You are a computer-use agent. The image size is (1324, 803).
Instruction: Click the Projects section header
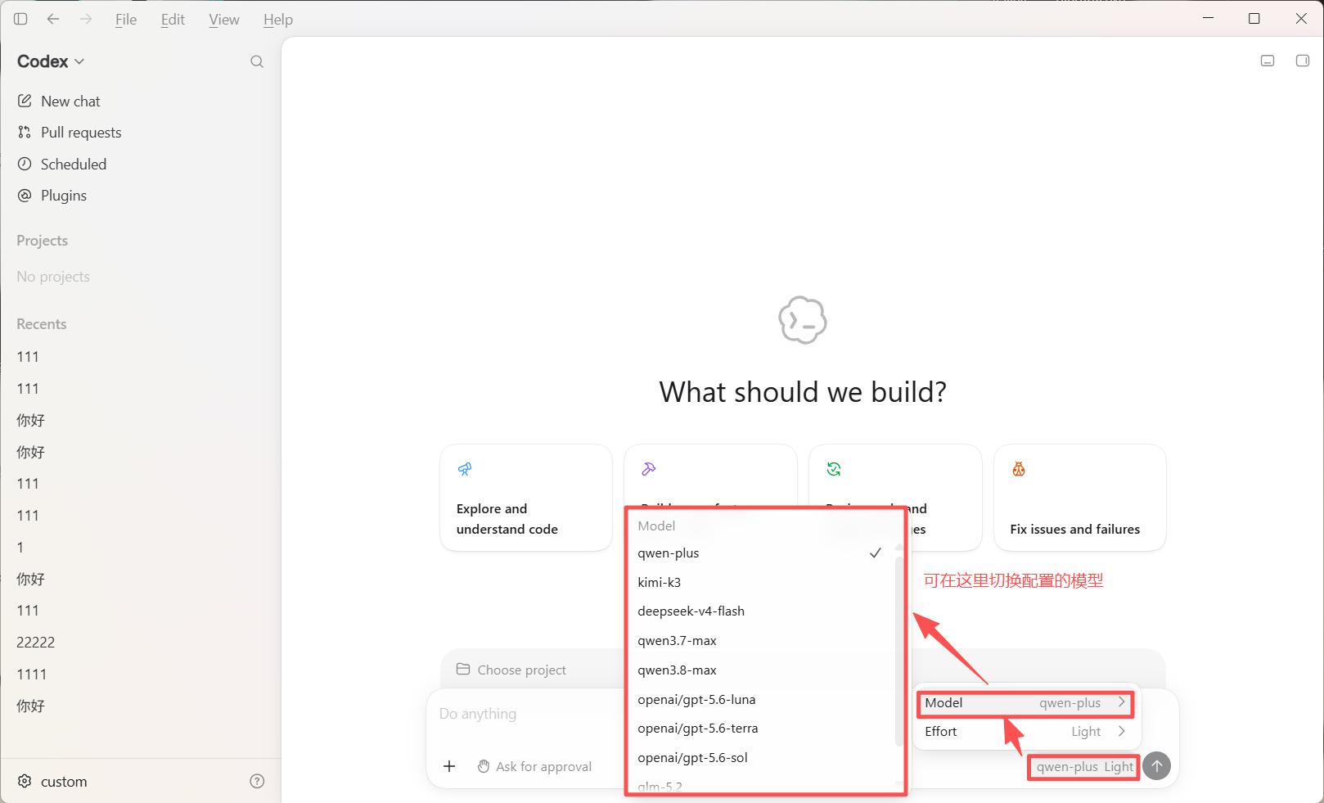[43, 241]
